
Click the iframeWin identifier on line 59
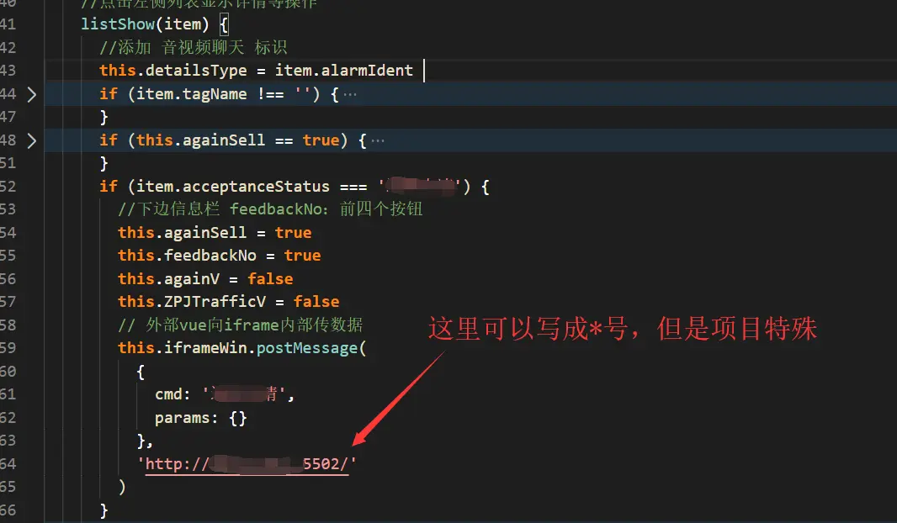[205, 348]
